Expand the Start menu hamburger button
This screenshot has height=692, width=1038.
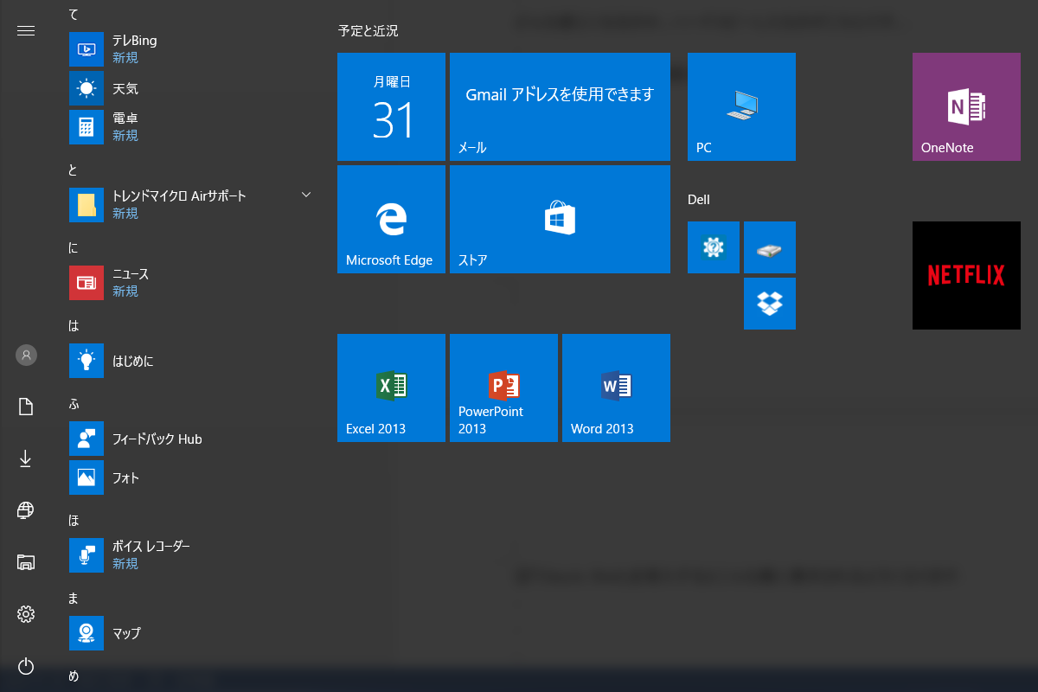pyautogui.click(x=26, y=30)
